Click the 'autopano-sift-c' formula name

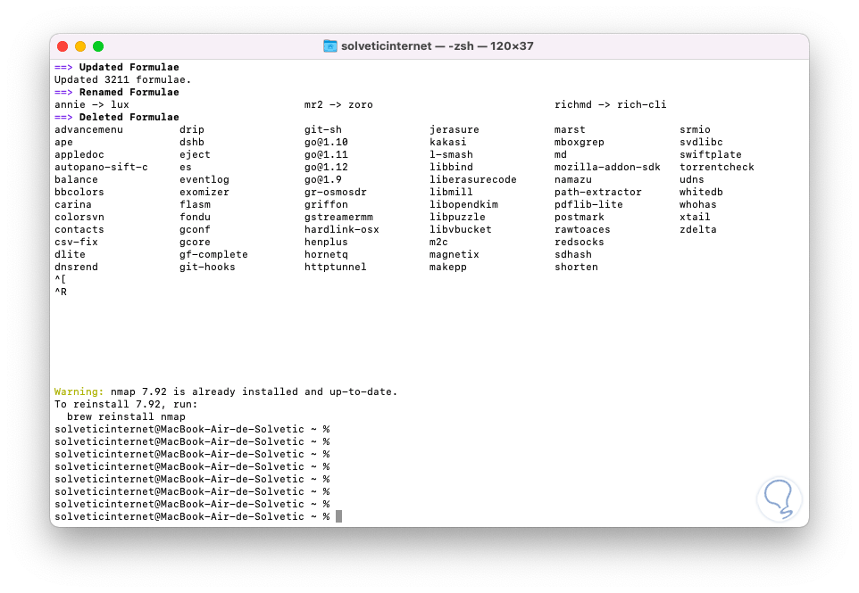[x=102, y=168]
